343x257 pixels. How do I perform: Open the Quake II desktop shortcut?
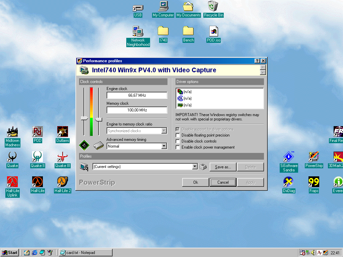38,157
